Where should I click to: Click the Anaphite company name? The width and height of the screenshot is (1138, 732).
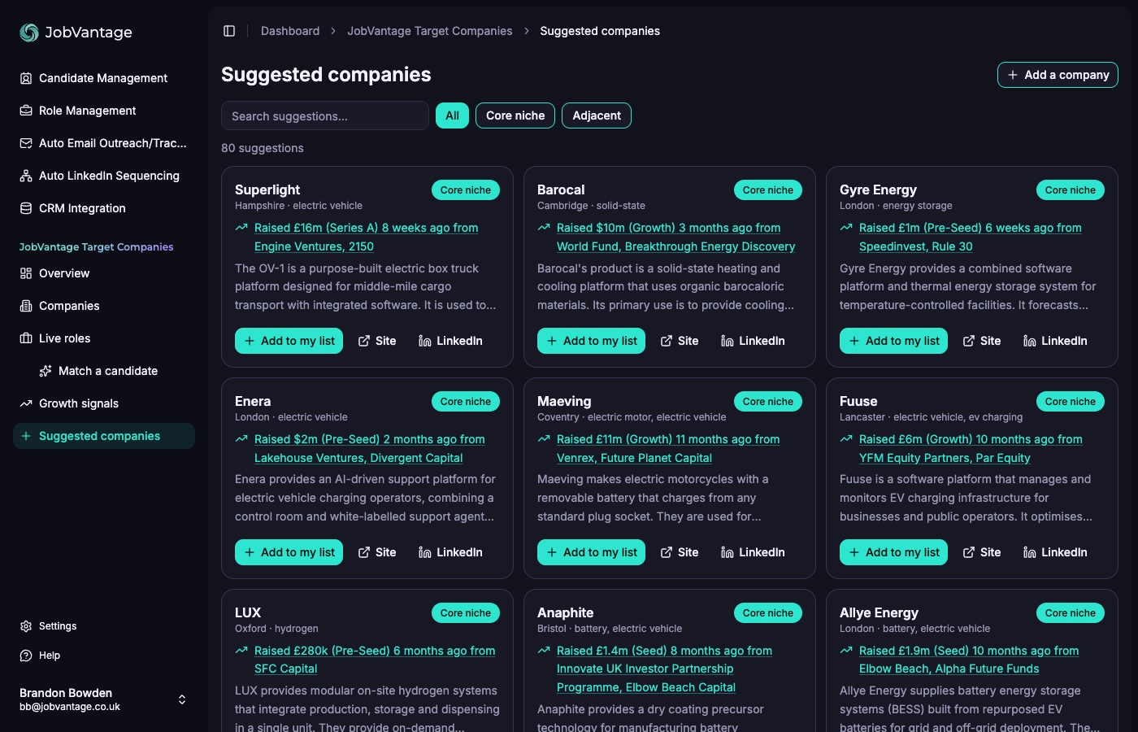[566, 612]
